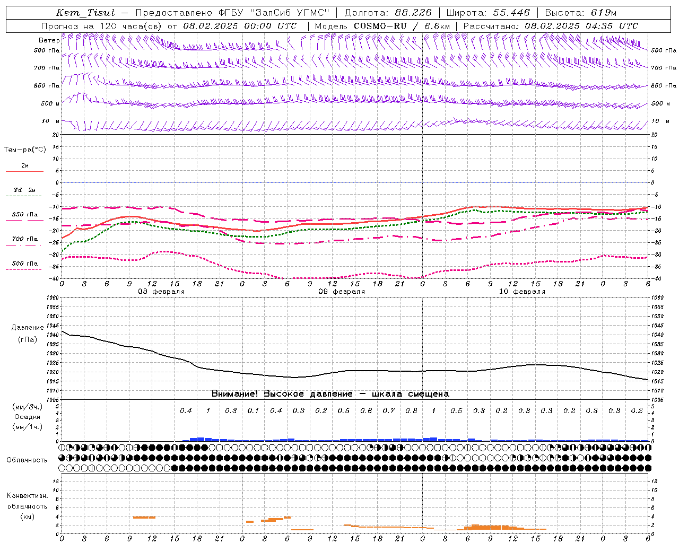Click the elevation label 'Высота: 619м'
This screenshot has height=543, width=679.
click(x=581, y=13)
